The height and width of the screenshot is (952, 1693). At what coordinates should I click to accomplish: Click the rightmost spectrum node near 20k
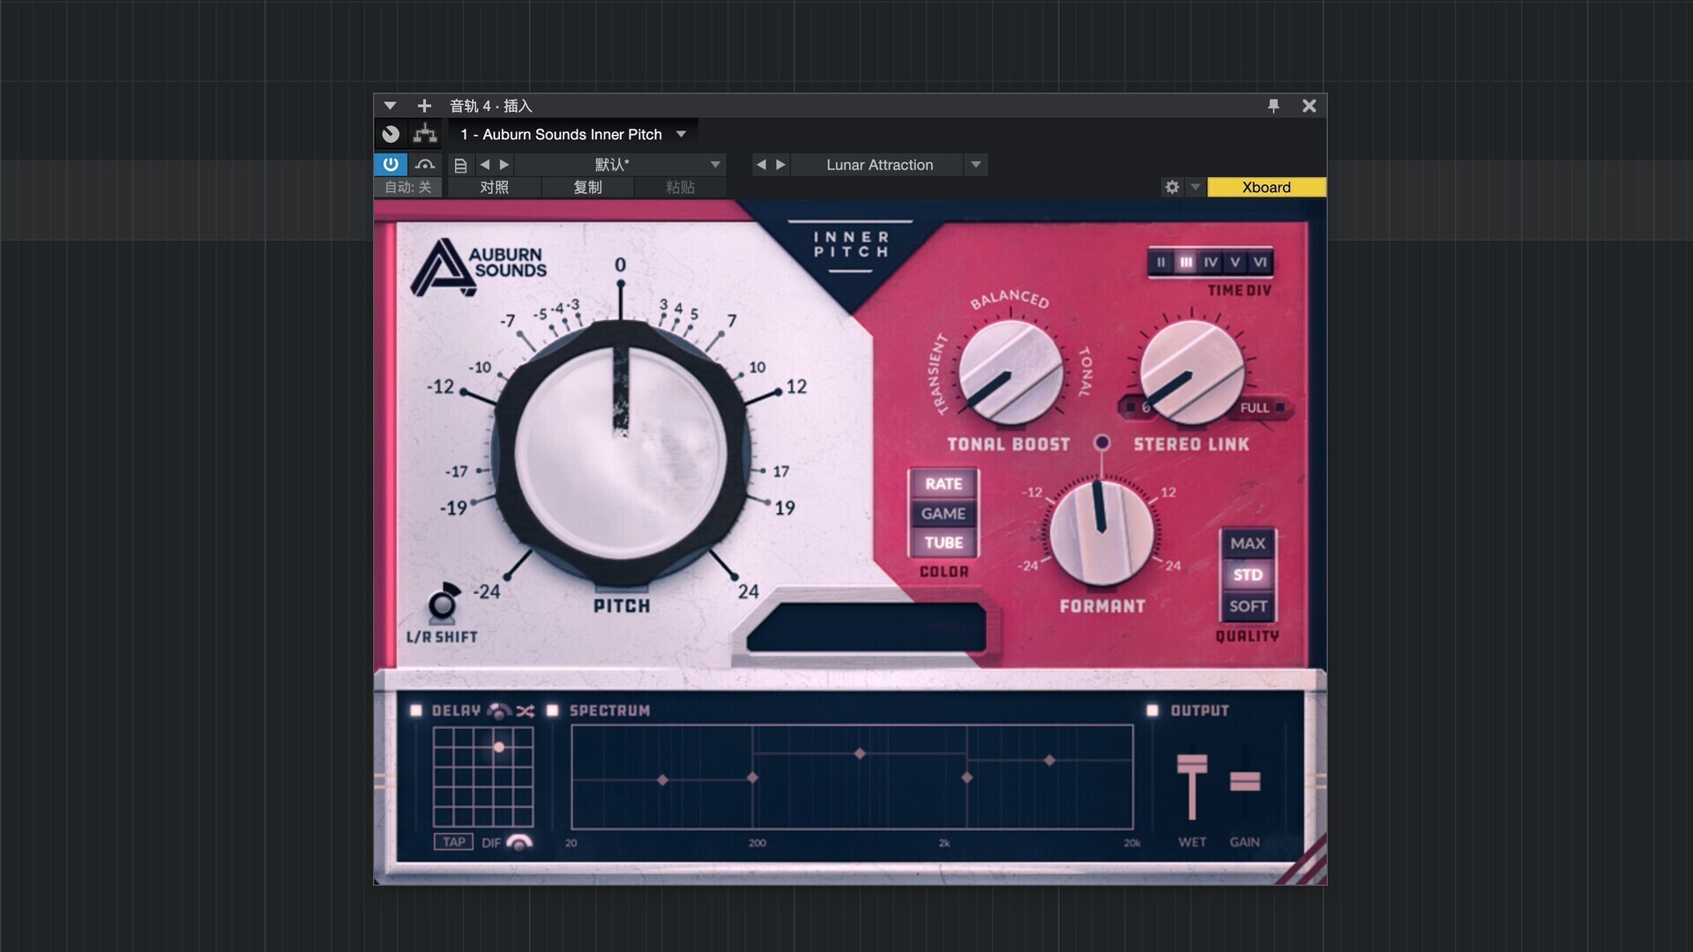1049,760
